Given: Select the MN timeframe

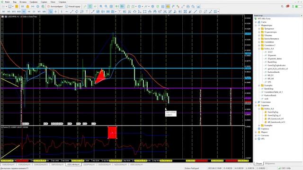Looking at the screenshot, I should (x=44, y=12).
